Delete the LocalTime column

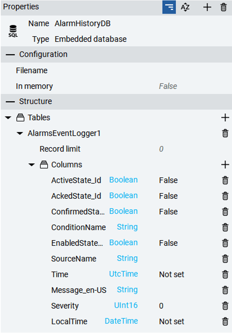(x=225, y=322)
